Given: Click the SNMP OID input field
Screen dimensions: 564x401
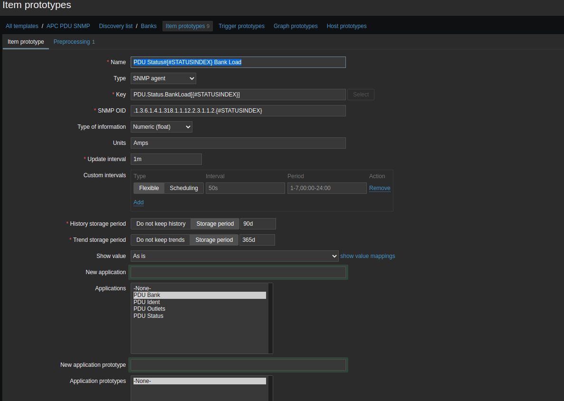Looking at the screenshot, I should [238, 111].
